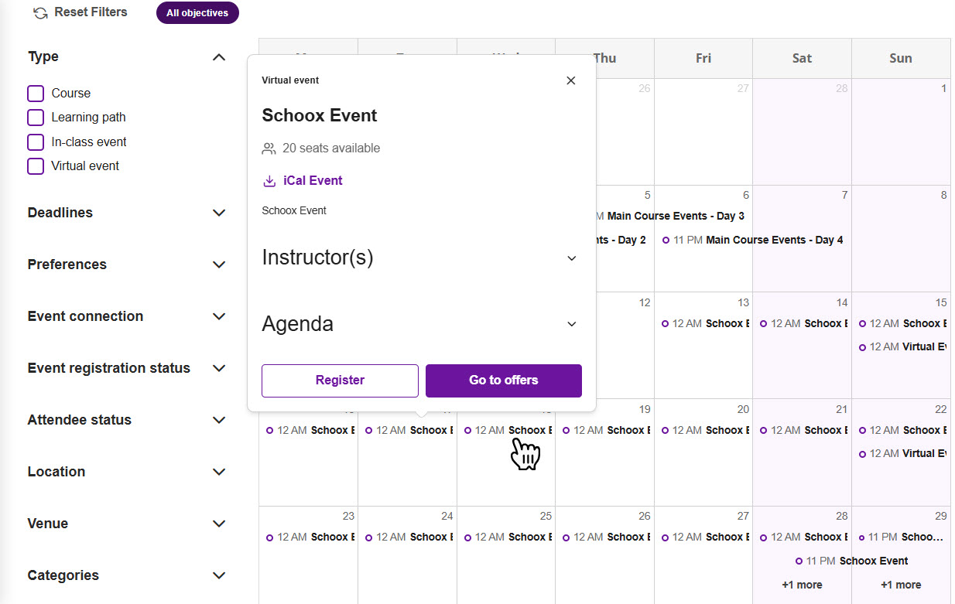This screenshot has height=604, width=955.
Task: Enable the Course filter checkbox
Action: 35,93
